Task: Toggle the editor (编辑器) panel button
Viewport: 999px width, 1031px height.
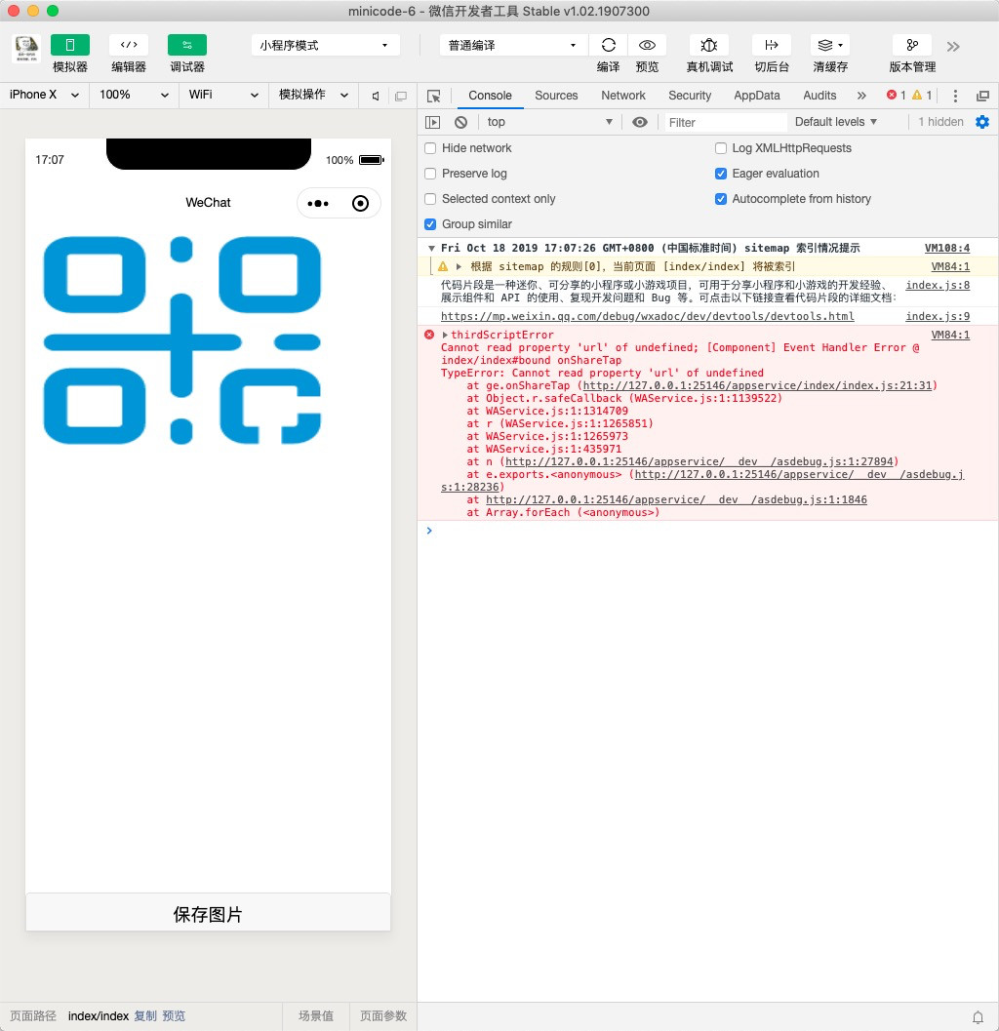Action: point(128,45)
